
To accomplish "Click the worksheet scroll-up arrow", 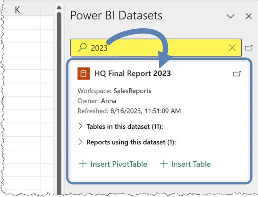I will (59, 8).
